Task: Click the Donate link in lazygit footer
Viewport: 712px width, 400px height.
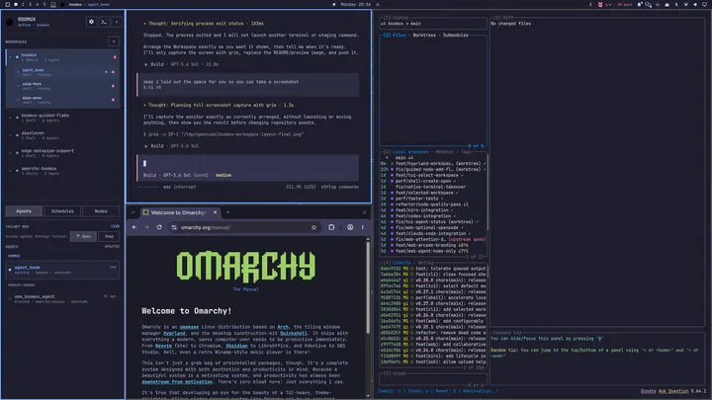Action: 648,391
